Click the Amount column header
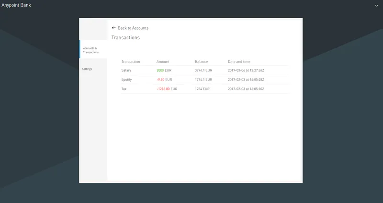The image size is (383, 203). tap(163, 62)
